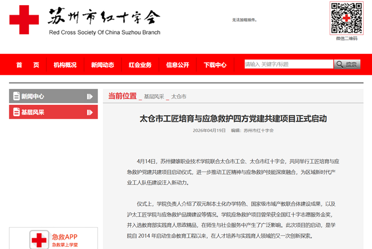This screenshot has height=249, width=372.
Task: Click document icon beside 基层风采
Action: pyautogui.click(x=16, y=112)
